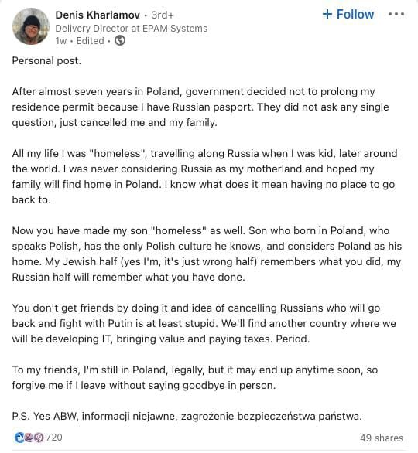The image size is (418, 453).
Task: Click the blue thumbs-up Like reaction icon
Action: [x=19, y=438]
